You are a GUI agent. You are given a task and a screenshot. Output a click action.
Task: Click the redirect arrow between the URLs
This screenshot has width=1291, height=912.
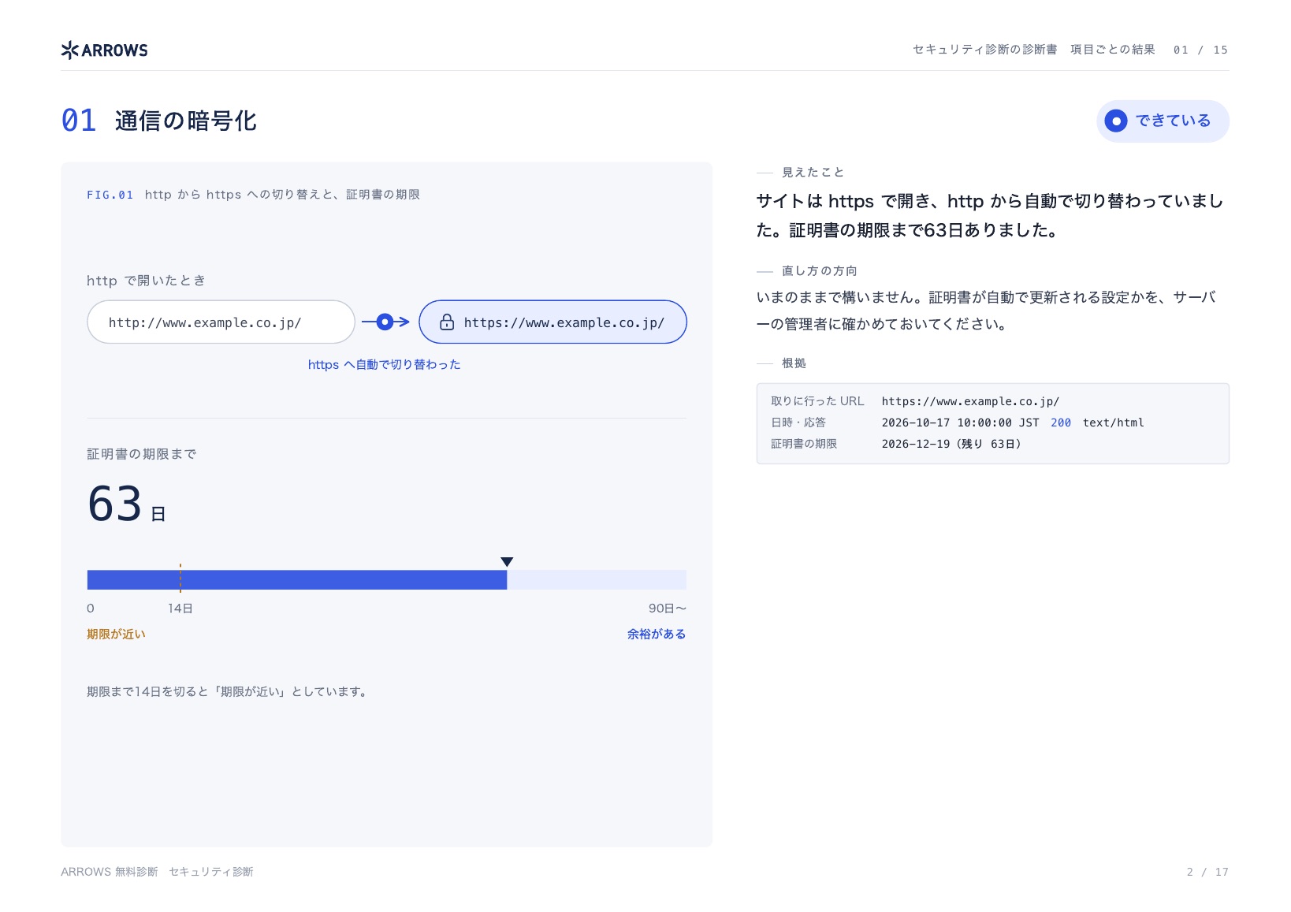click(385, 322)
